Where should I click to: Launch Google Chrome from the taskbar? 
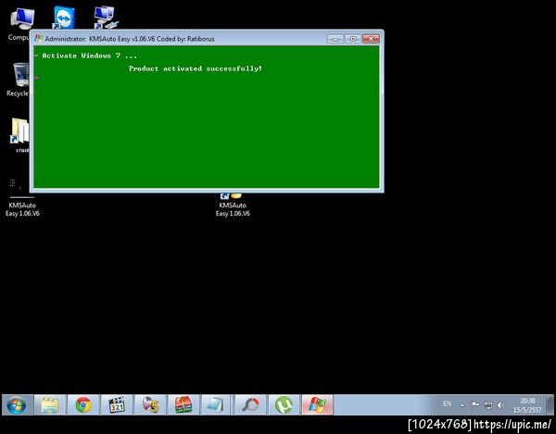pos(83,405)
